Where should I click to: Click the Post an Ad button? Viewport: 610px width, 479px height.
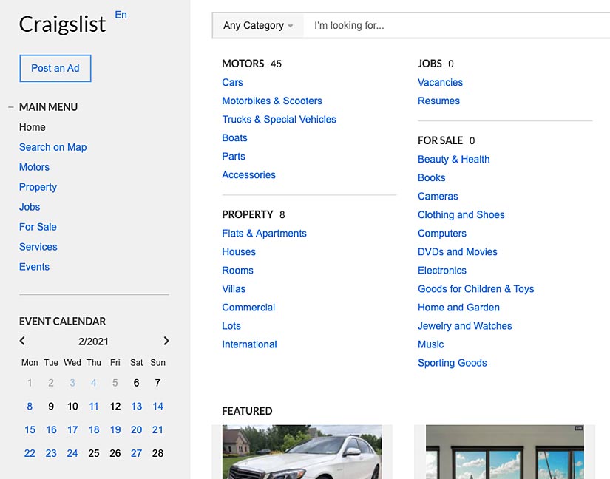click(x=55, y=68)
